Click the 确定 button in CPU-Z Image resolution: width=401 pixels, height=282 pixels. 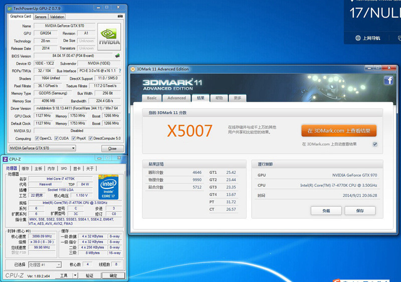click(113, 275)
